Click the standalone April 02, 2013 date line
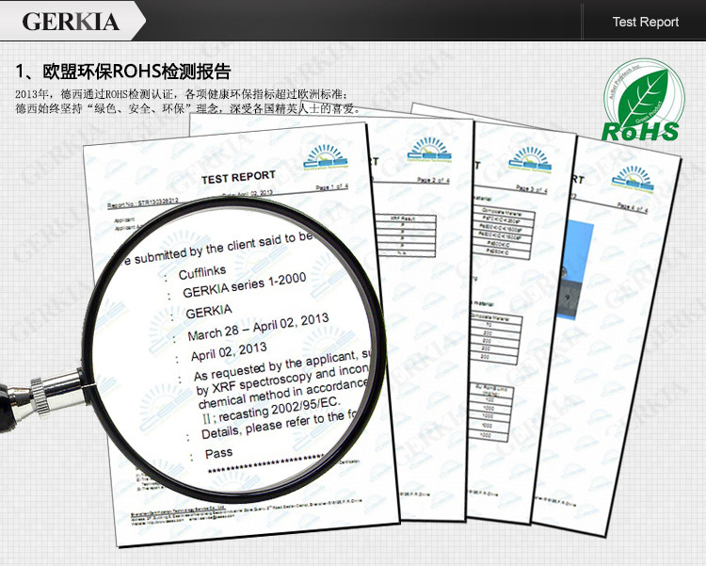 229,351
